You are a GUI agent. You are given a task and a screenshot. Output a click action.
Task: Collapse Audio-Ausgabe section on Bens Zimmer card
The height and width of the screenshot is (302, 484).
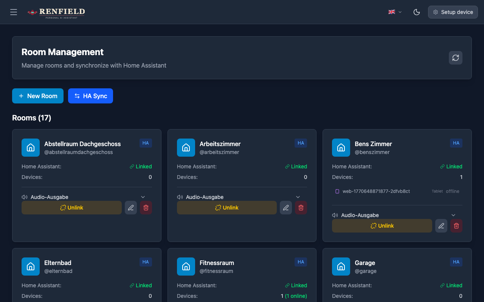(x=453, y=215)
